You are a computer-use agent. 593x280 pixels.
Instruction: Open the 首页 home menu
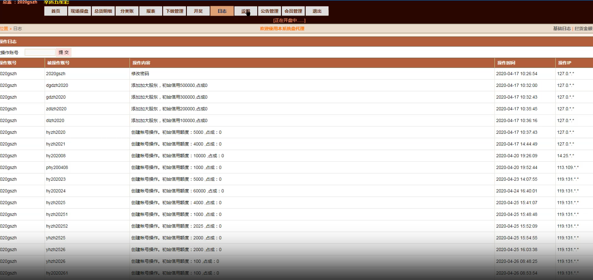(56, 11)
